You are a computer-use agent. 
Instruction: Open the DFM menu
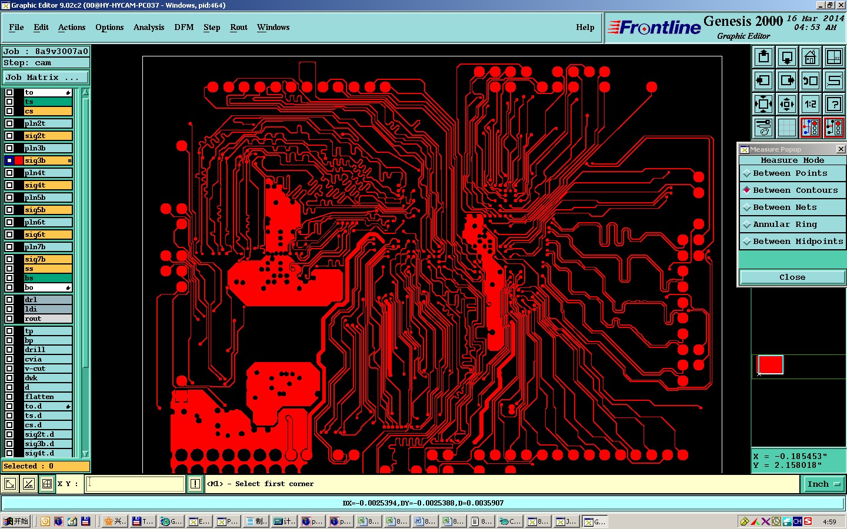point(184,28)
